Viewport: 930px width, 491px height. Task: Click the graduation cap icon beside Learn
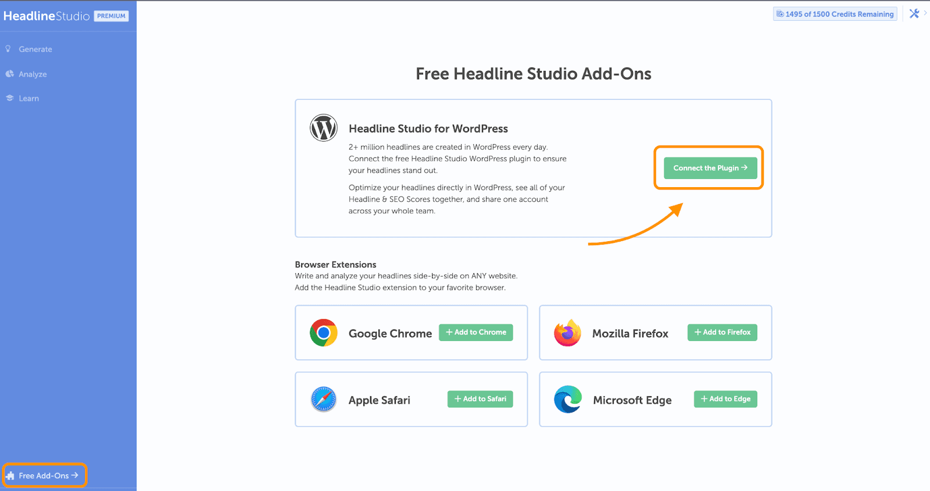coord(9,98)
